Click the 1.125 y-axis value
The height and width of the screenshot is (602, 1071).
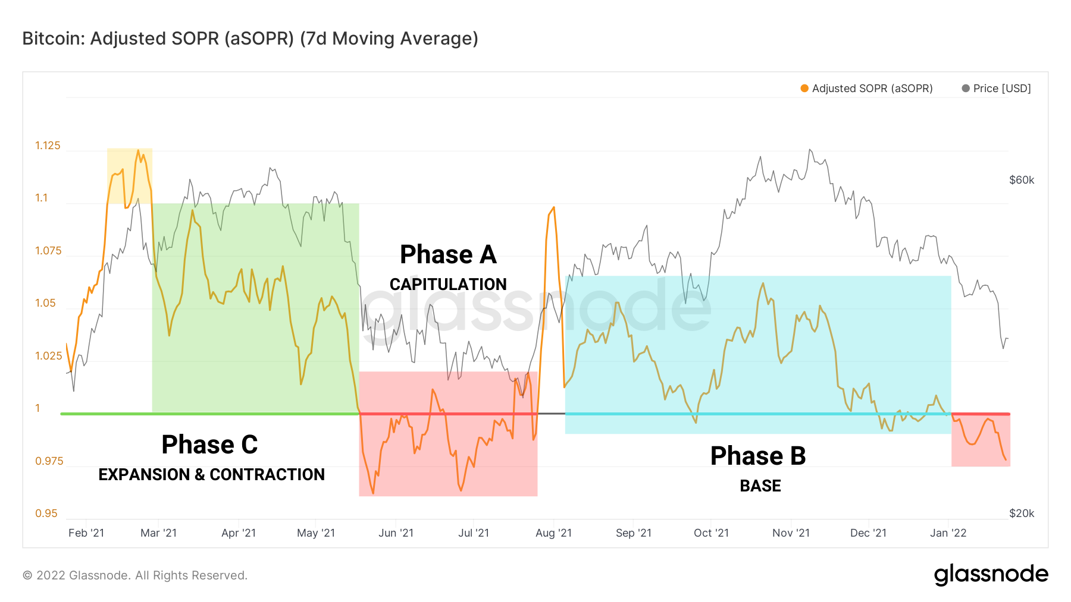(x=48, y=146)
